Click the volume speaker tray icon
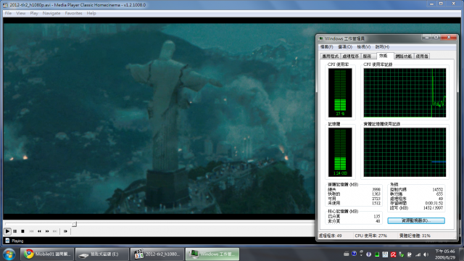 pos(426,254)
